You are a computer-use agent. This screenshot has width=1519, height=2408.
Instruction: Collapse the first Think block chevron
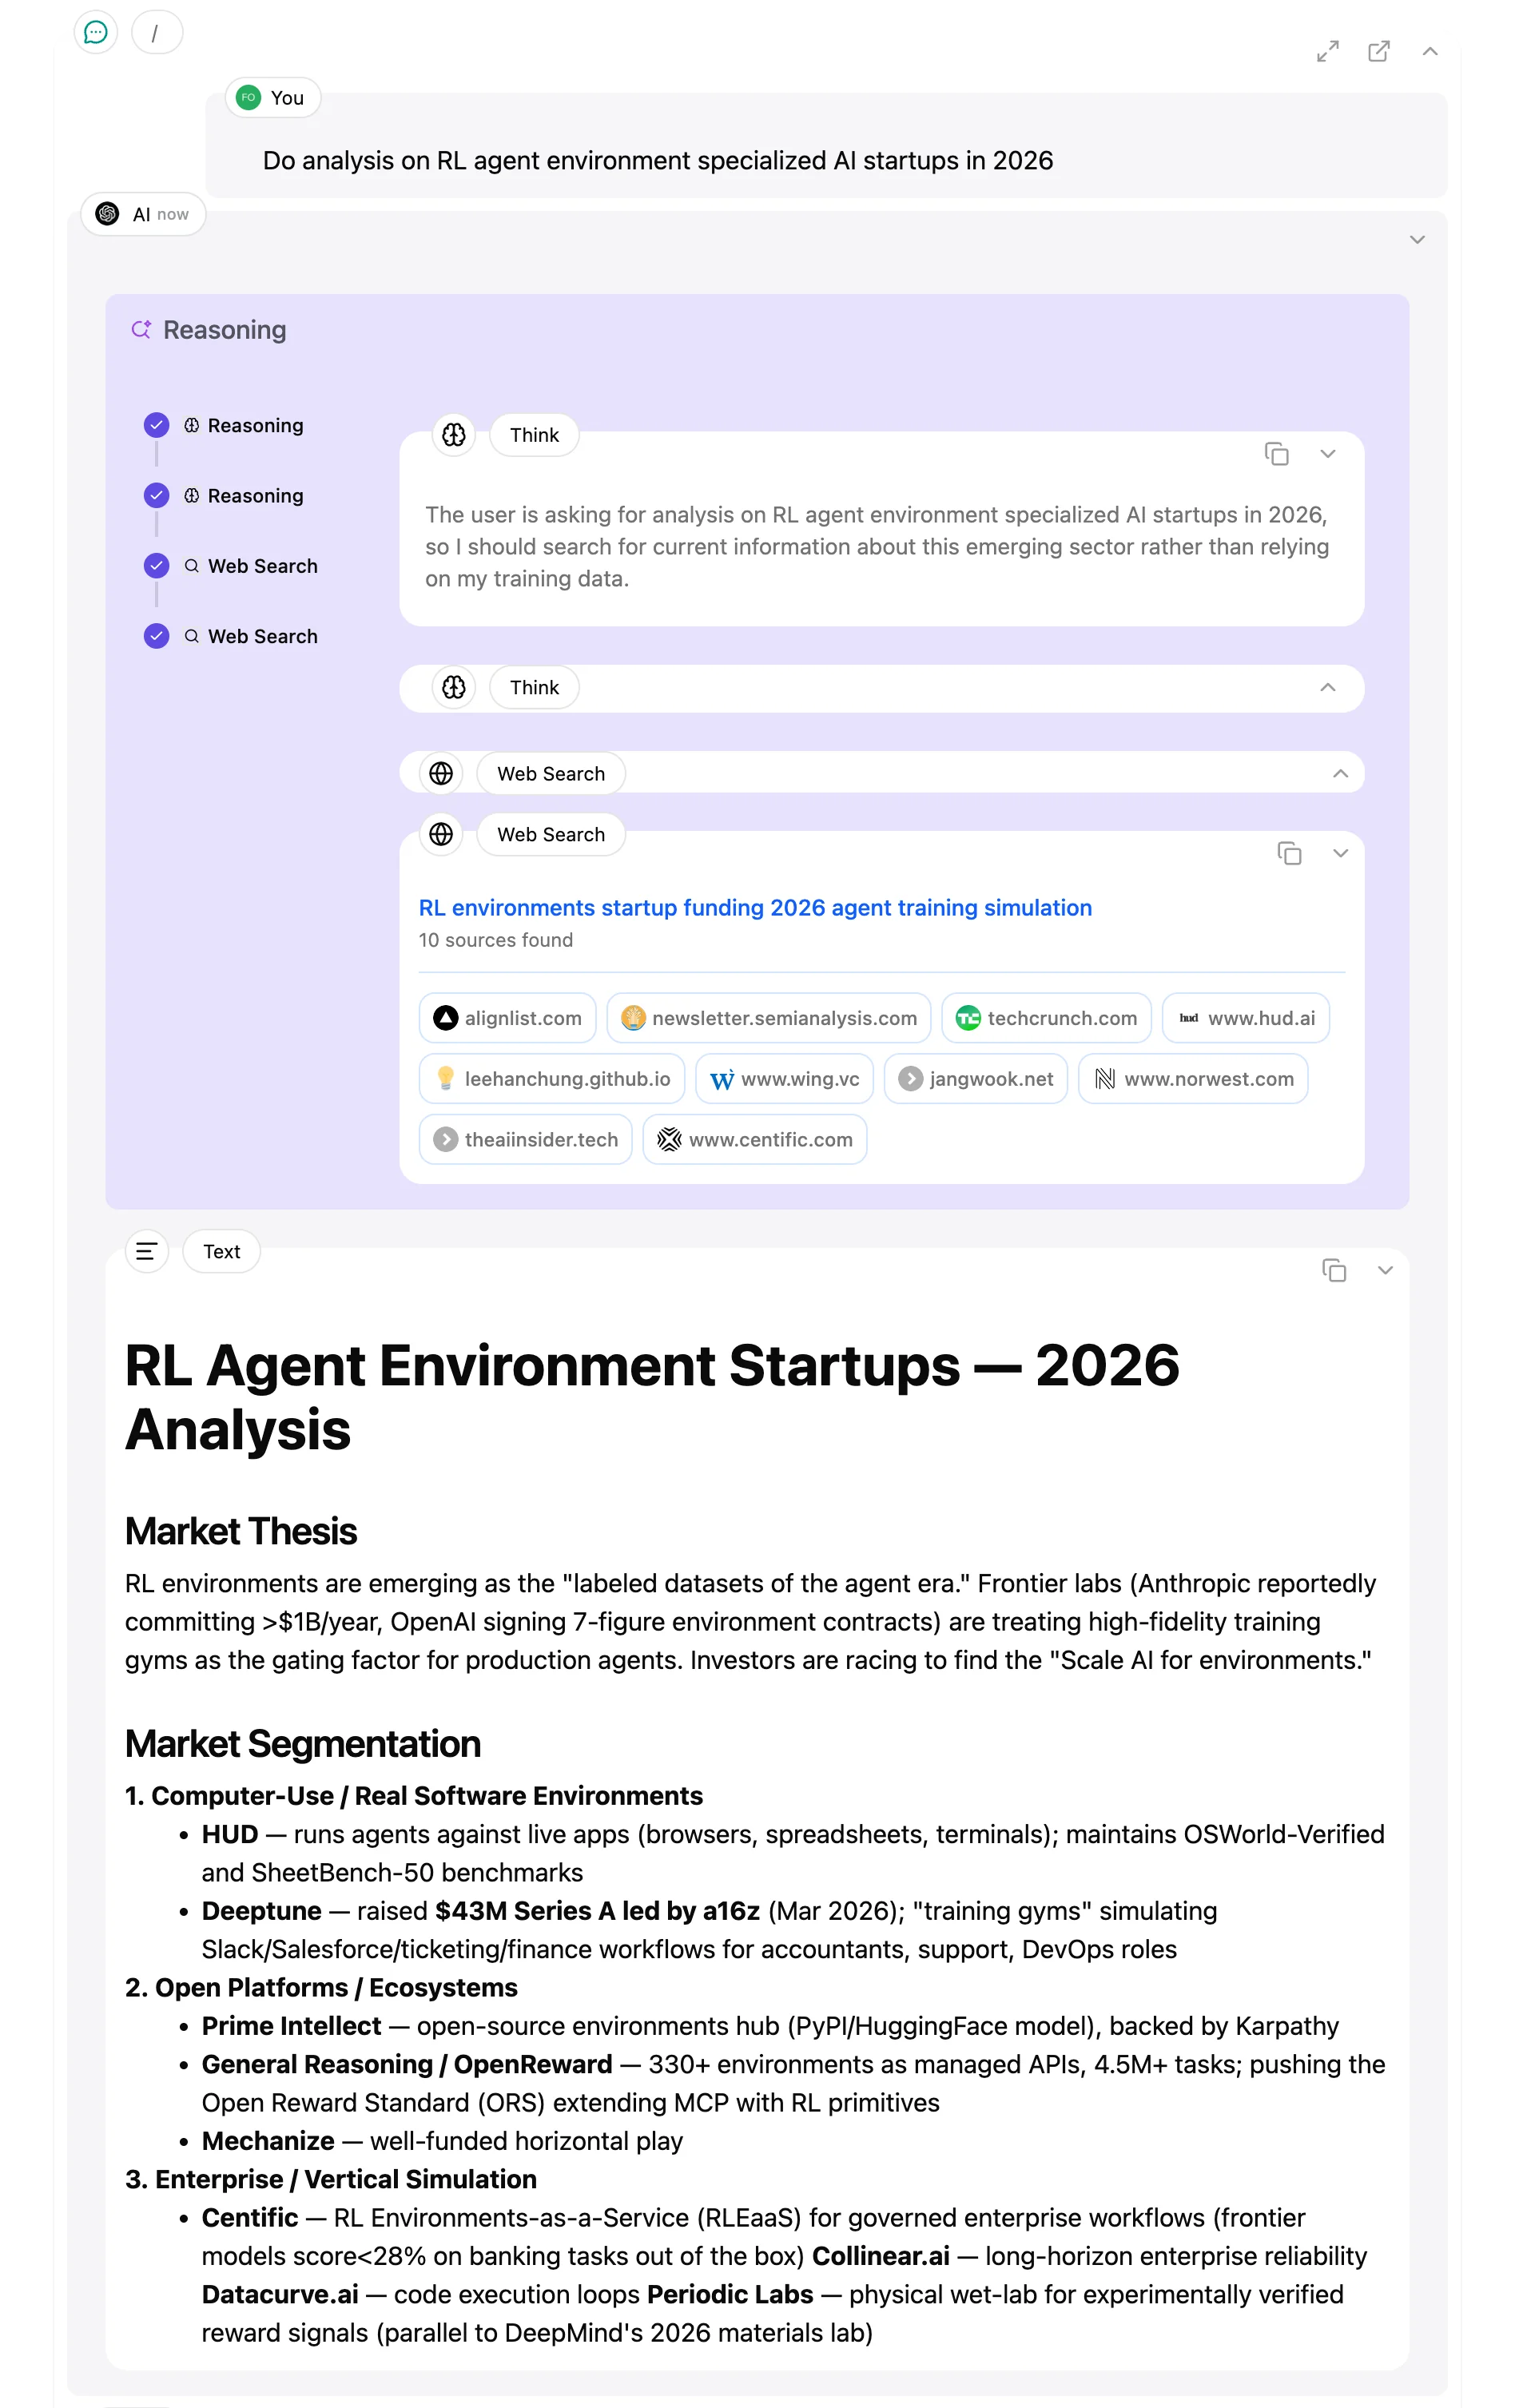(x=1327, y=454)
